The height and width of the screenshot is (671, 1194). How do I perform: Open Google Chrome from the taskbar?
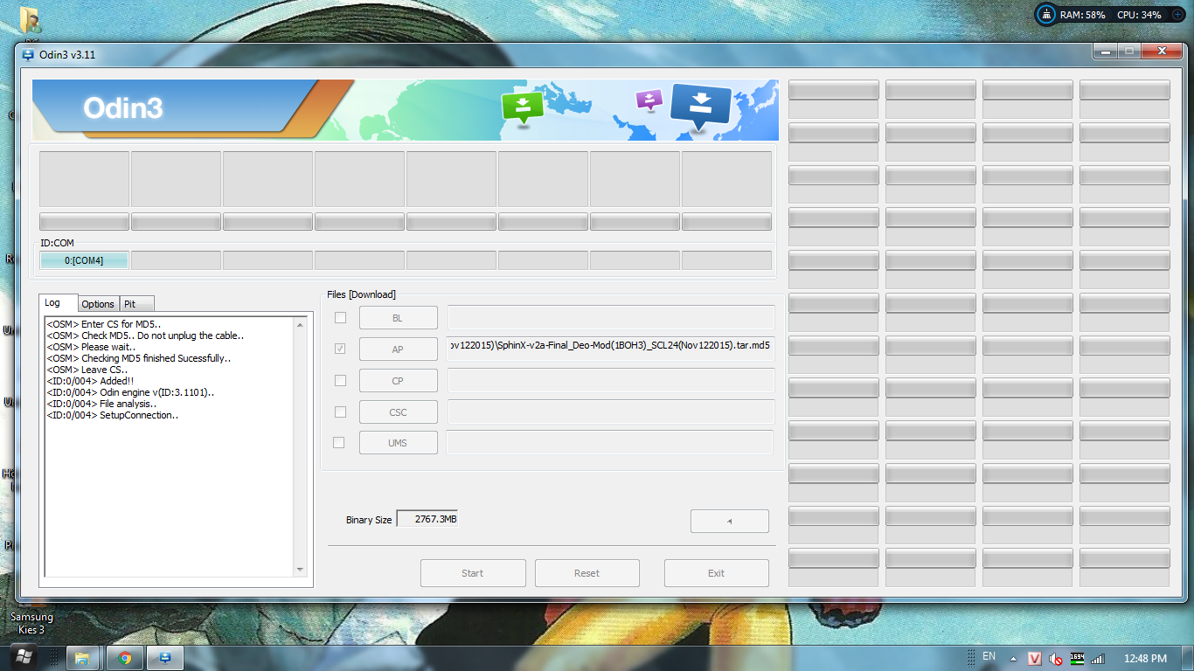124,658
